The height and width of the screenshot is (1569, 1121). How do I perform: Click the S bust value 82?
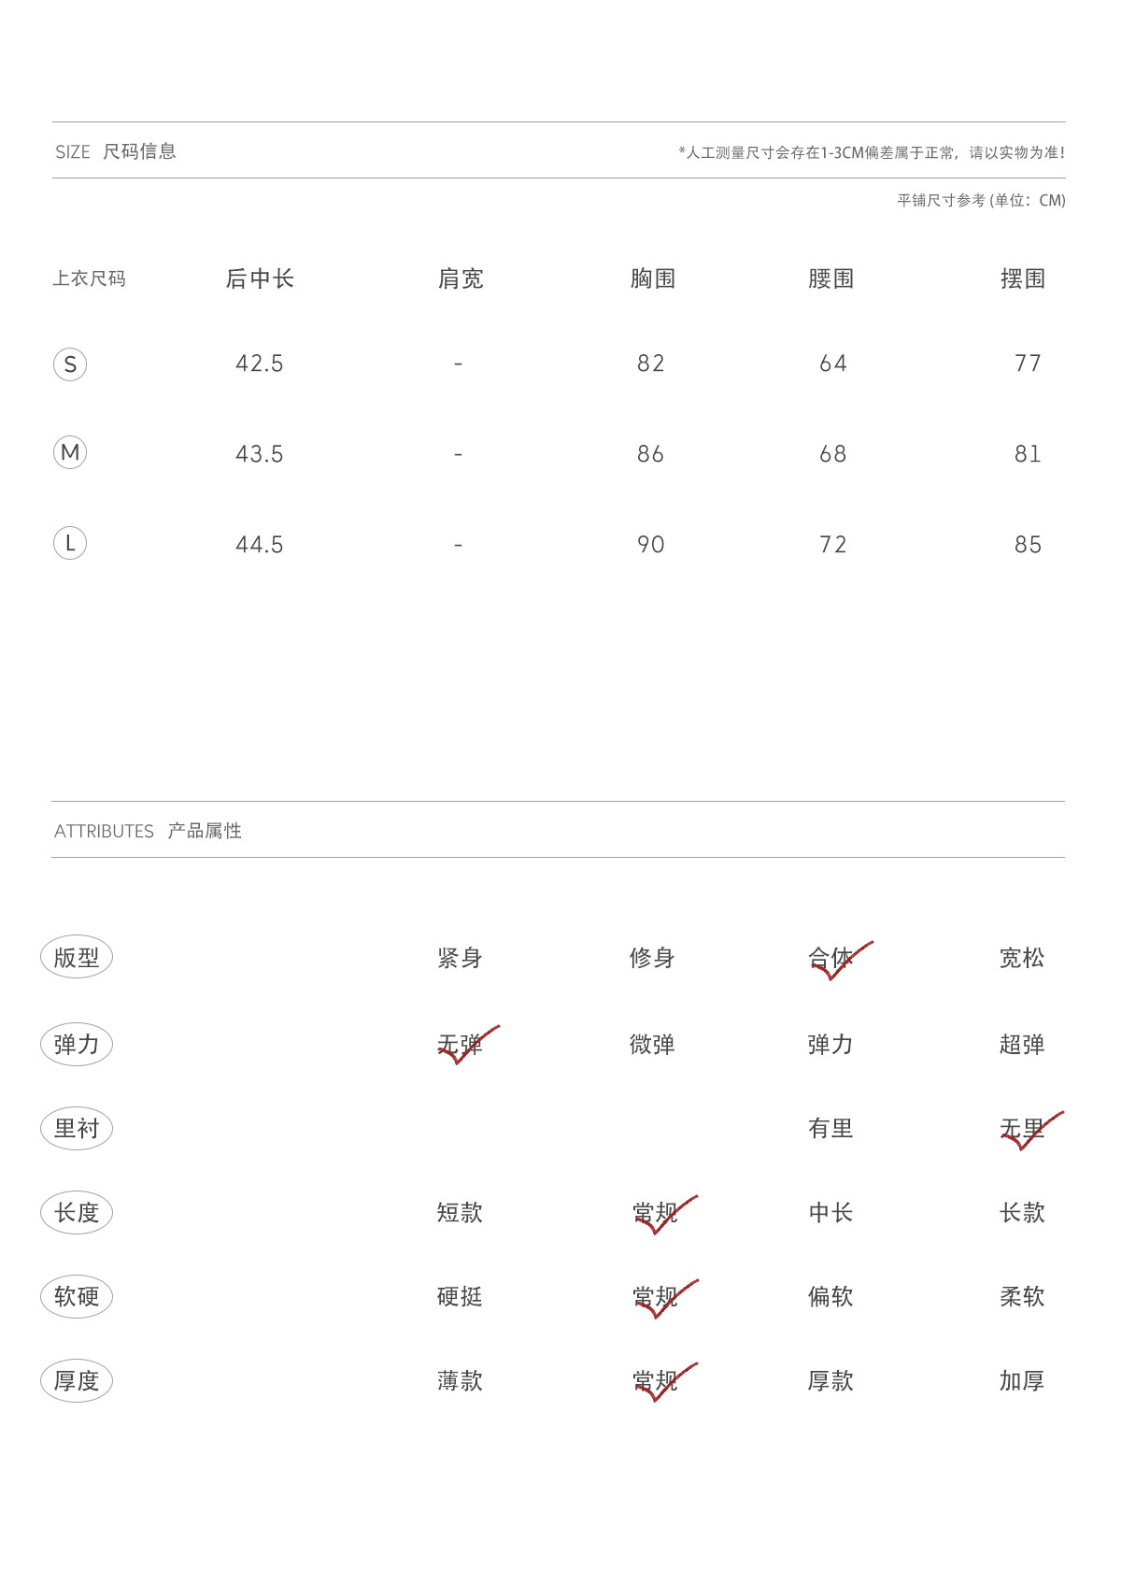[x=651, y=364]
